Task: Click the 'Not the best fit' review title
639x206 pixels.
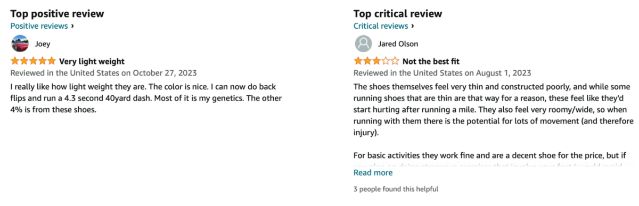Action: click(x=431, y=61)
